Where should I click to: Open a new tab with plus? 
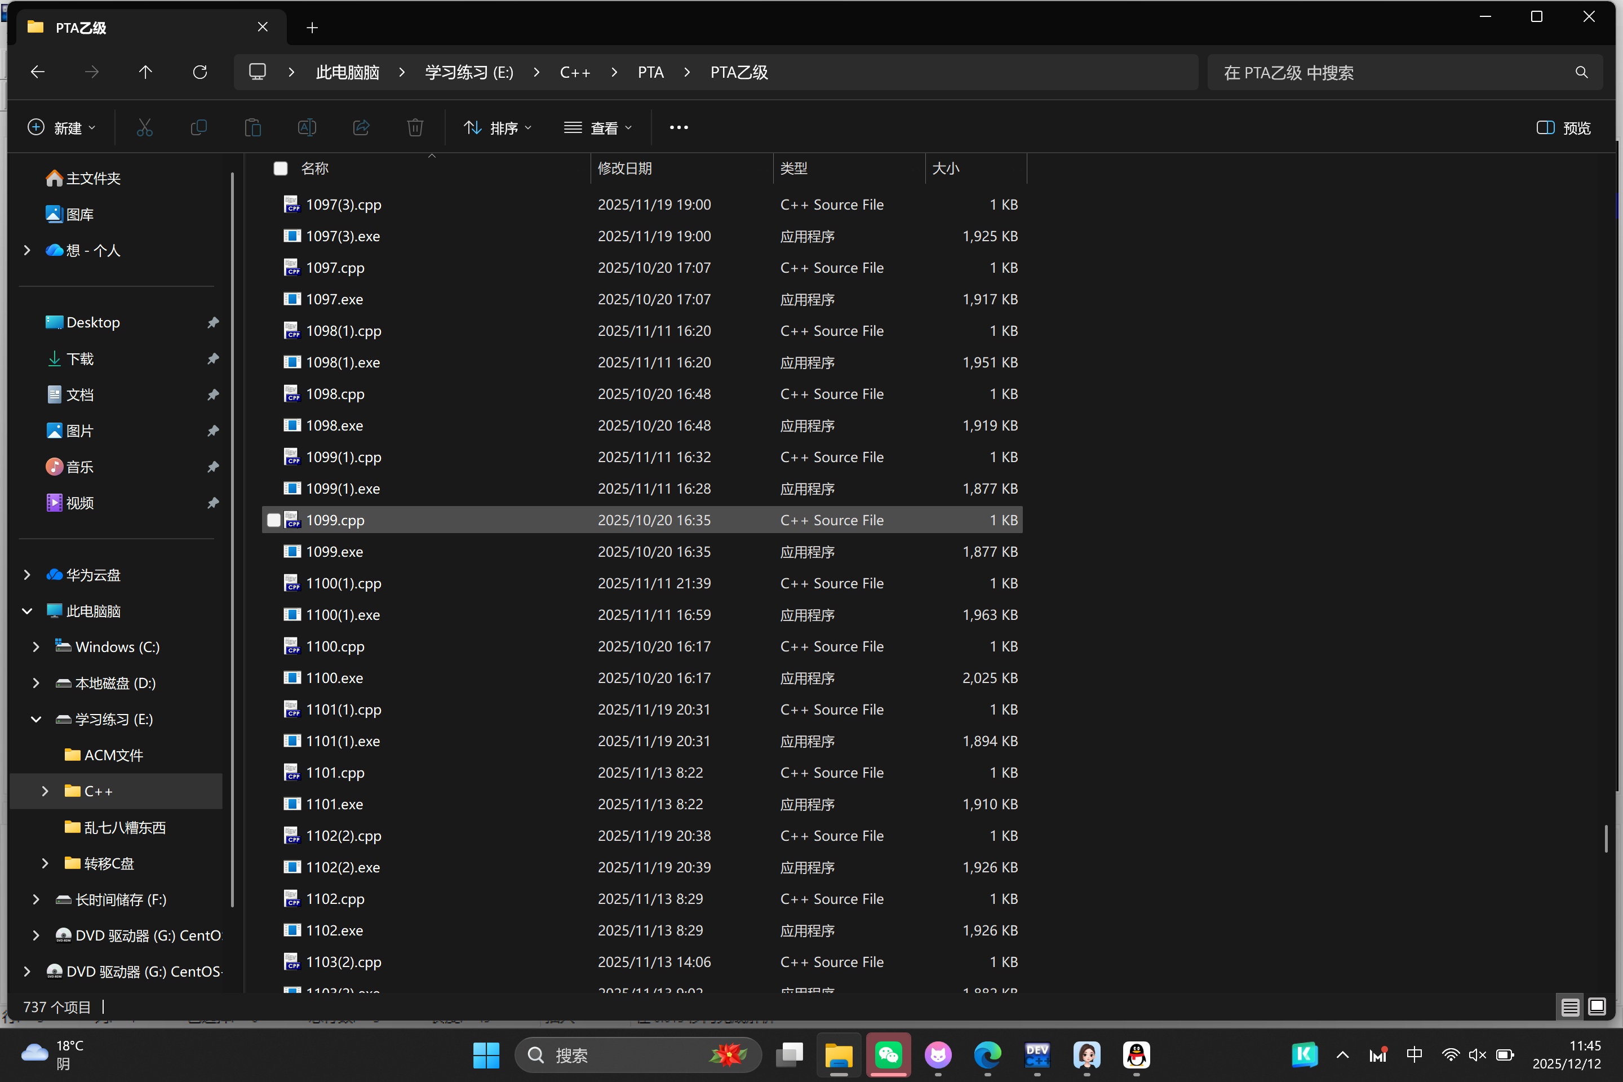click(x=312, y=28)
